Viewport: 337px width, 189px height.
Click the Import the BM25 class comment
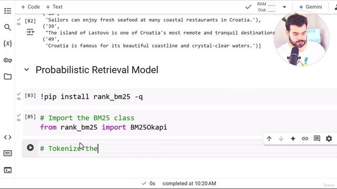[x=87, y=118]
